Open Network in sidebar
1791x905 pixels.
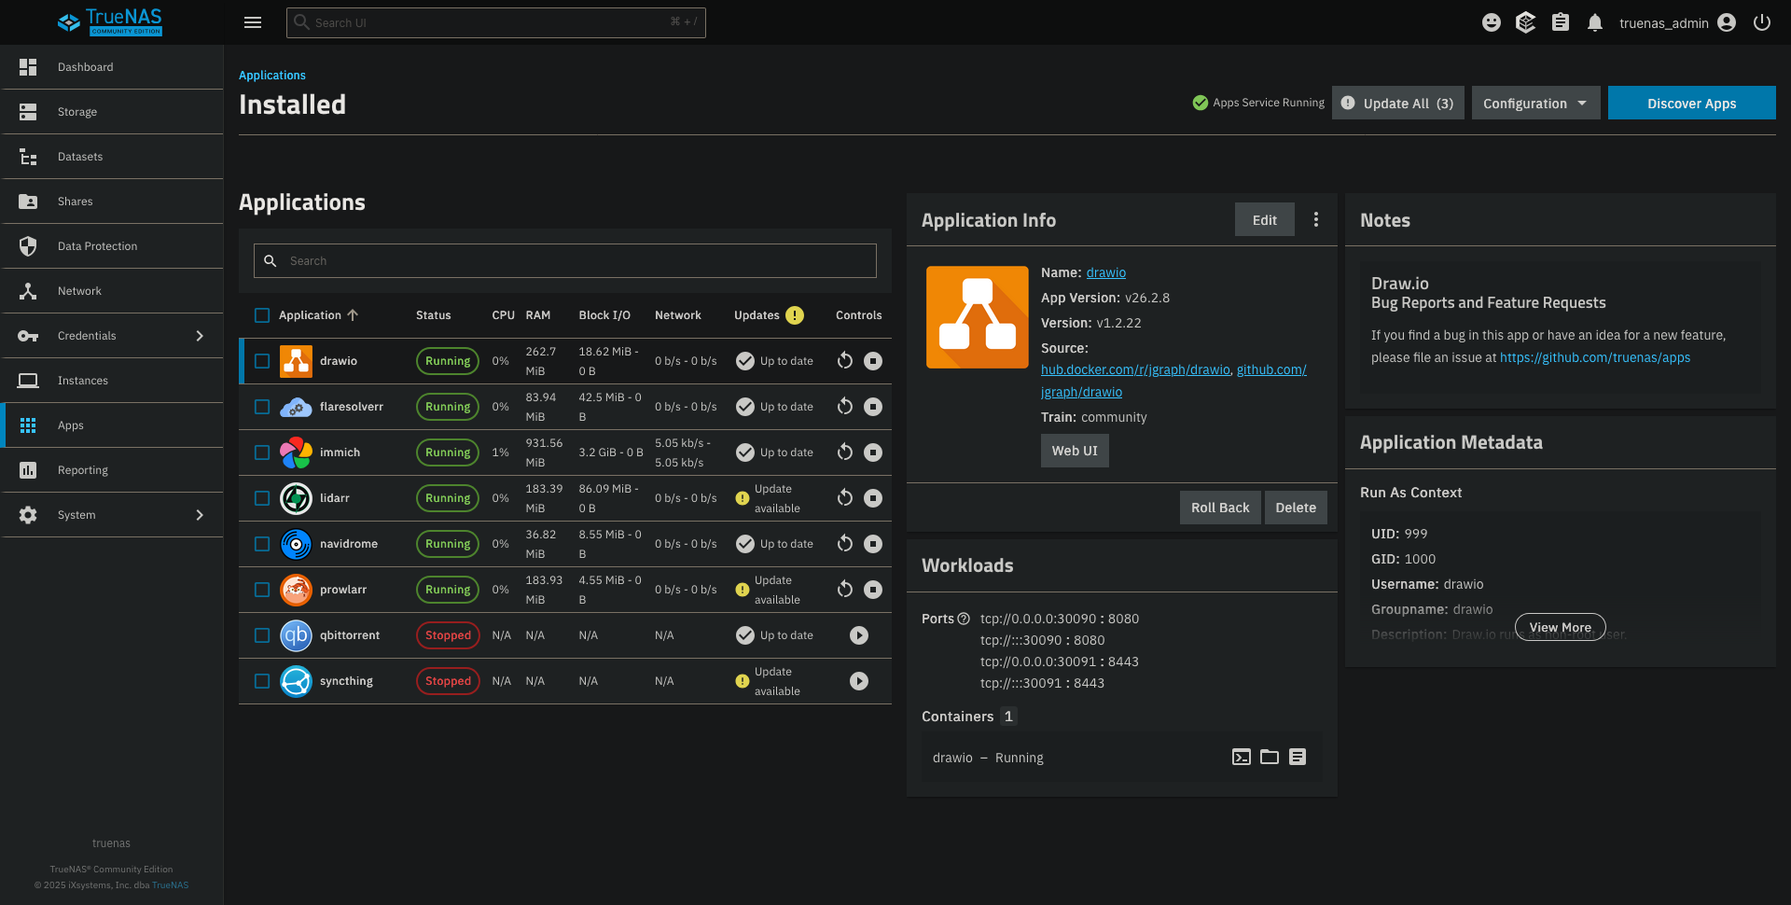(112, 291)
